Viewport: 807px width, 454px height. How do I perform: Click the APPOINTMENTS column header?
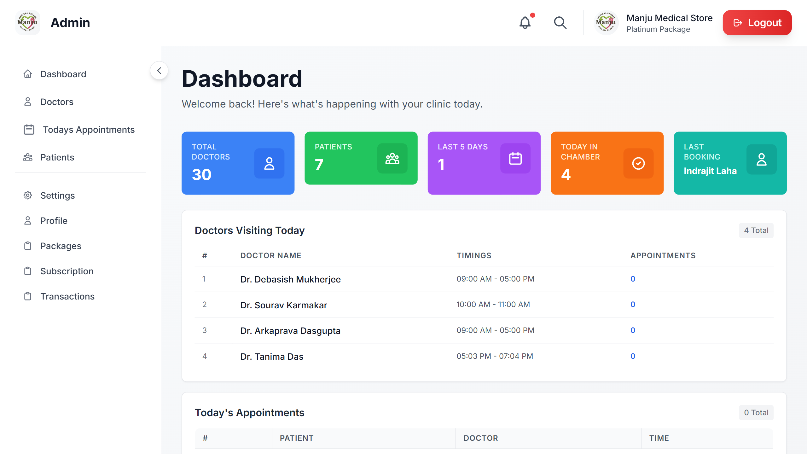[x=663, y=255]
